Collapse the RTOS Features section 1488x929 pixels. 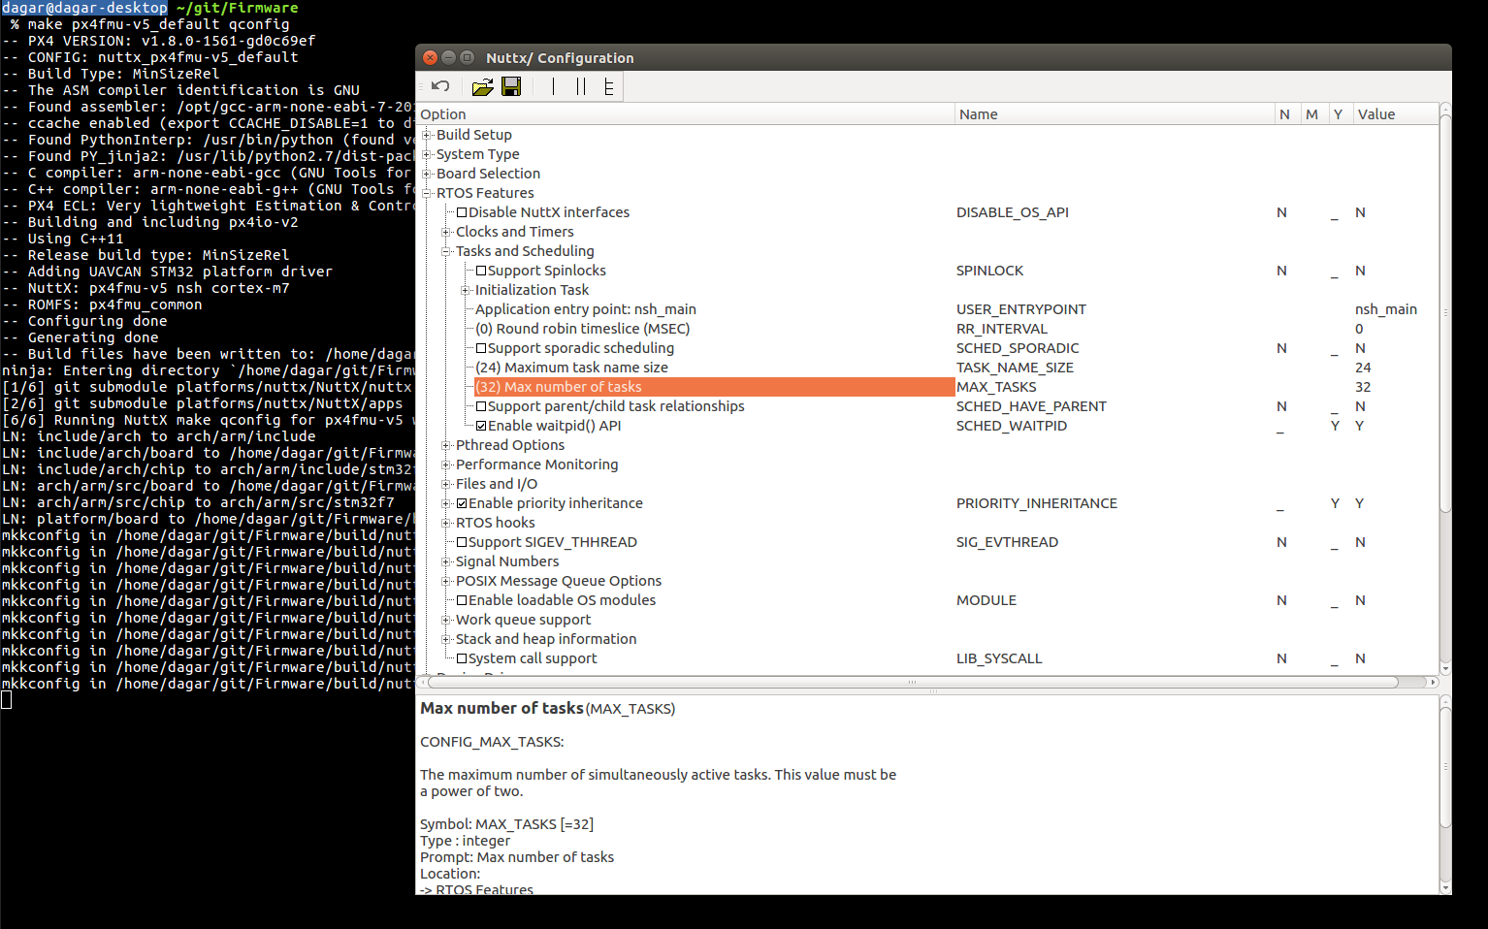coord(428,192)
